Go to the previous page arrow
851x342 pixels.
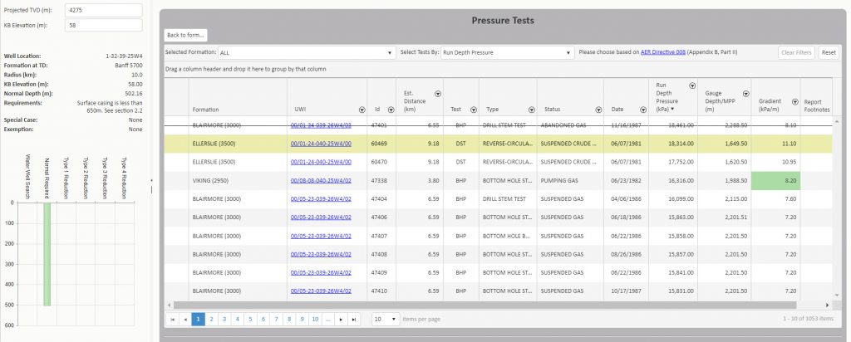point(185,320)
